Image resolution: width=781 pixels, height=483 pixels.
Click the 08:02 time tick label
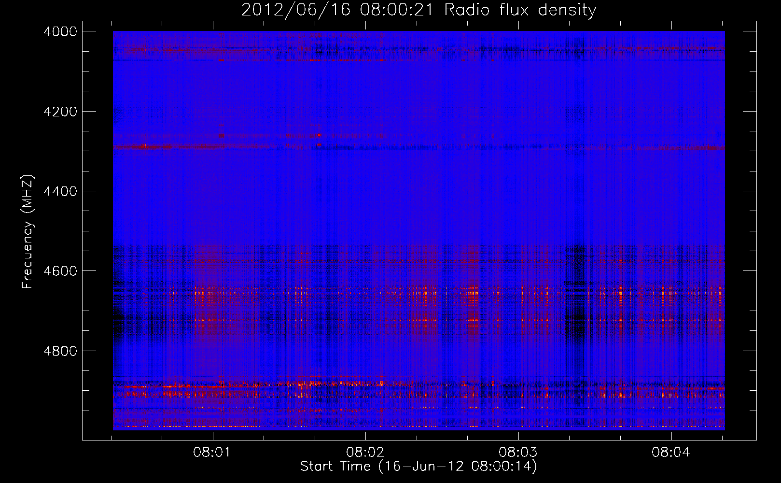pos(365,453)
